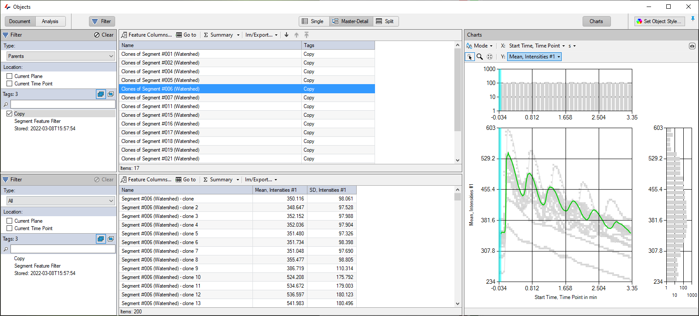Open Feature Columns in the master table toolbar
The width and height of the screenshot is (699, 316).
[146, 35]
